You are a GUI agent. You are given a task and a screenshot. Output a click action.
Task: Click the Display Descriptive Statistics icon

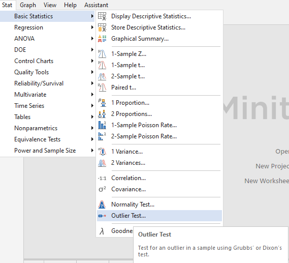pos(102,16)
